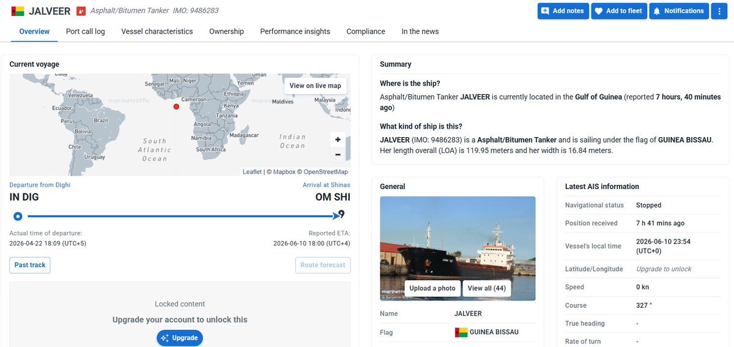Open the Leaflet attribution link
Image resolution: width=734 pixels, height=347 pixels.
click(252, 172)
